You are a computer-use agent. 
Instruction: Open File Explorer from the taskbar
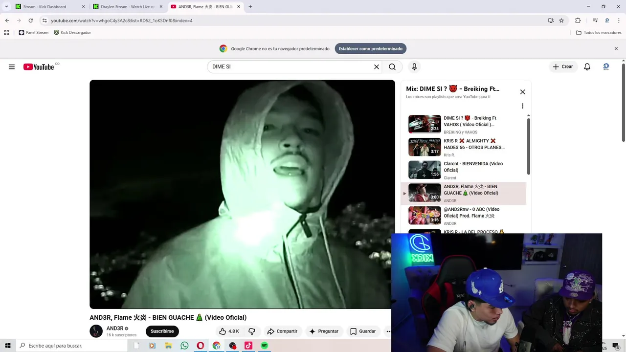point(168,346)
